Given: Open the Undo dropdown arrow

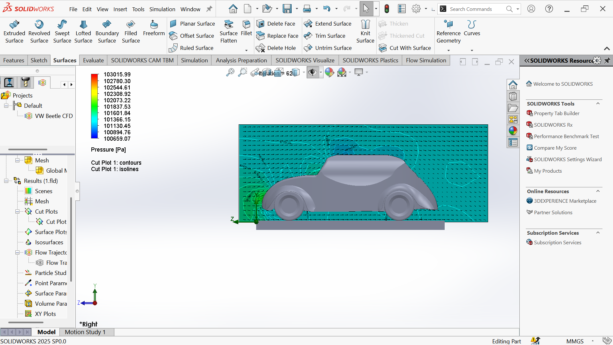Looking at the screenshot, I should pyautogui.click(x=336, y=9).
